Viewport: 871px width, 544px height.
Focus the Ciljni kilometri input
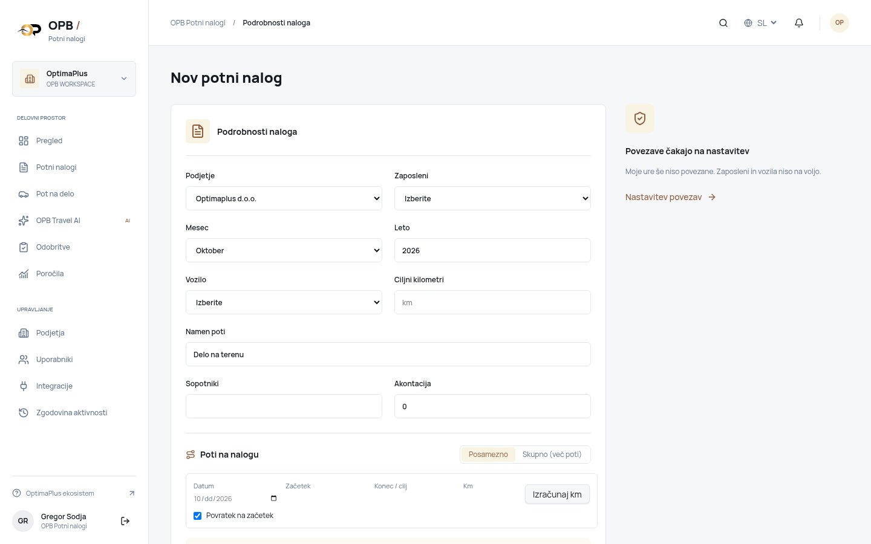pos(492,302)
